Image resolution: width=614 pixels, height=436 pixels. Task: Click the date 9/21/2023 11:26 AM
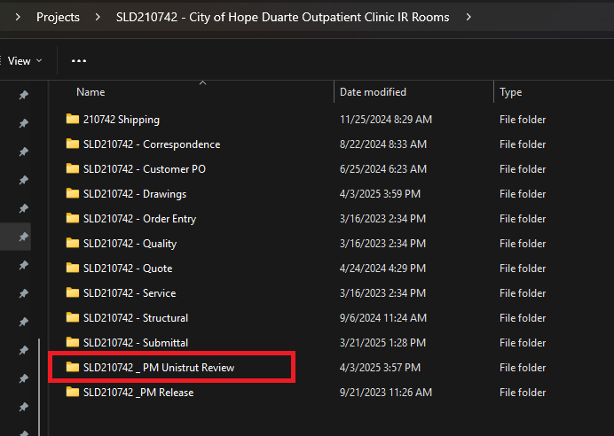point(386,393)
